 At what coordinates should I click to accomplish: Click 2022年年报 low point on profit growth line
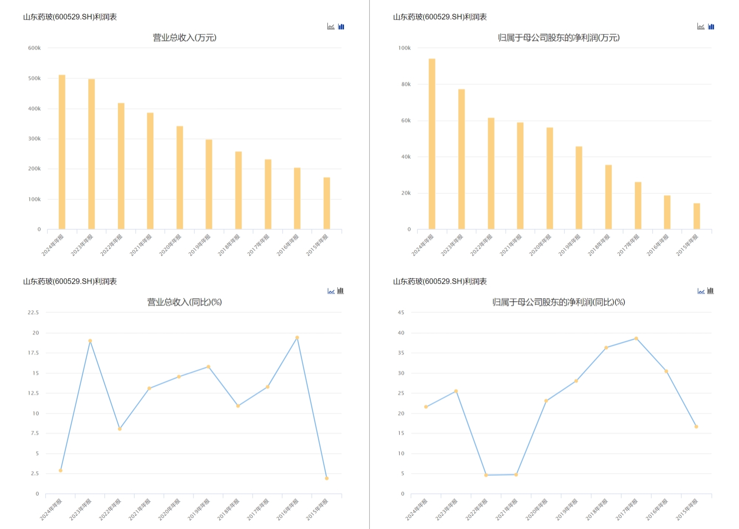[486, 475]
